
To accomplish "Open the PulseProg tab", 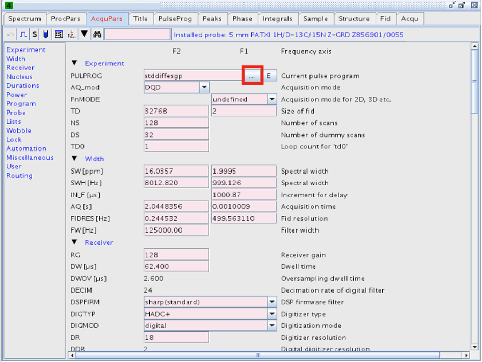I will (175, 19).
